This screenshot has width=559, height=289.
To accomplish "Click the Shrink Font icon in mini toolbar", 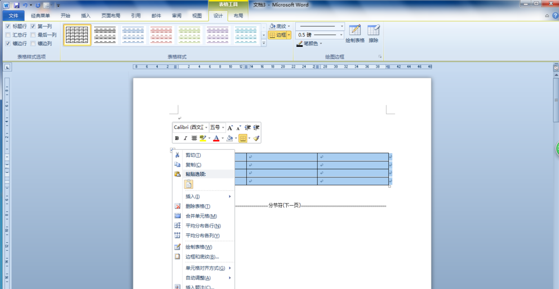I will click(238, 127).
